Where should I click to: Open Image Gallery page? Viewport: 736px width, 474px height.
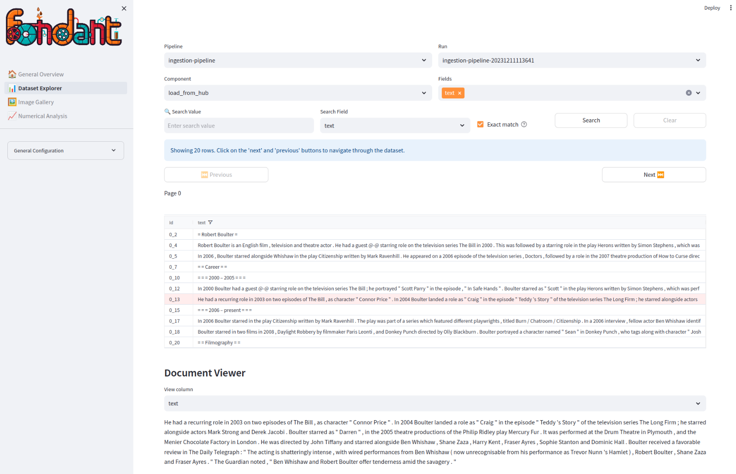[x=66, y=102]
